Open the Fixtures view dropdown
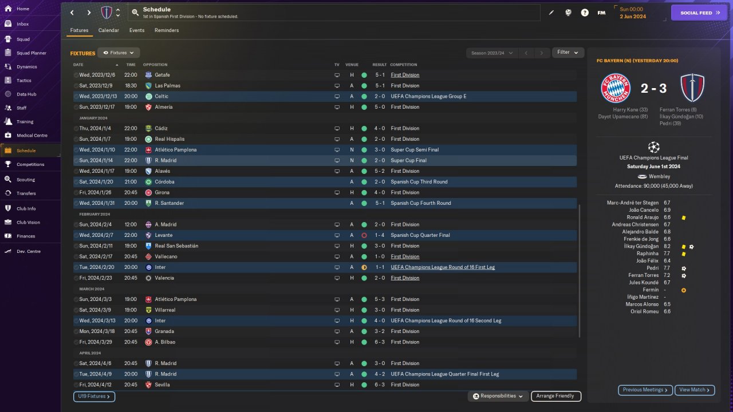 tap(119, 53)
